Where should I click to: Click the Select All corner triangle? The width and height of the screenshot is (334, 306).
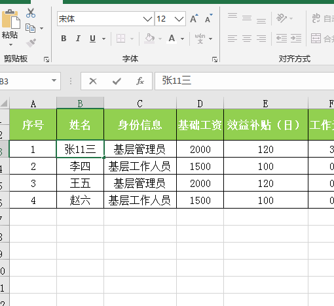5,103
